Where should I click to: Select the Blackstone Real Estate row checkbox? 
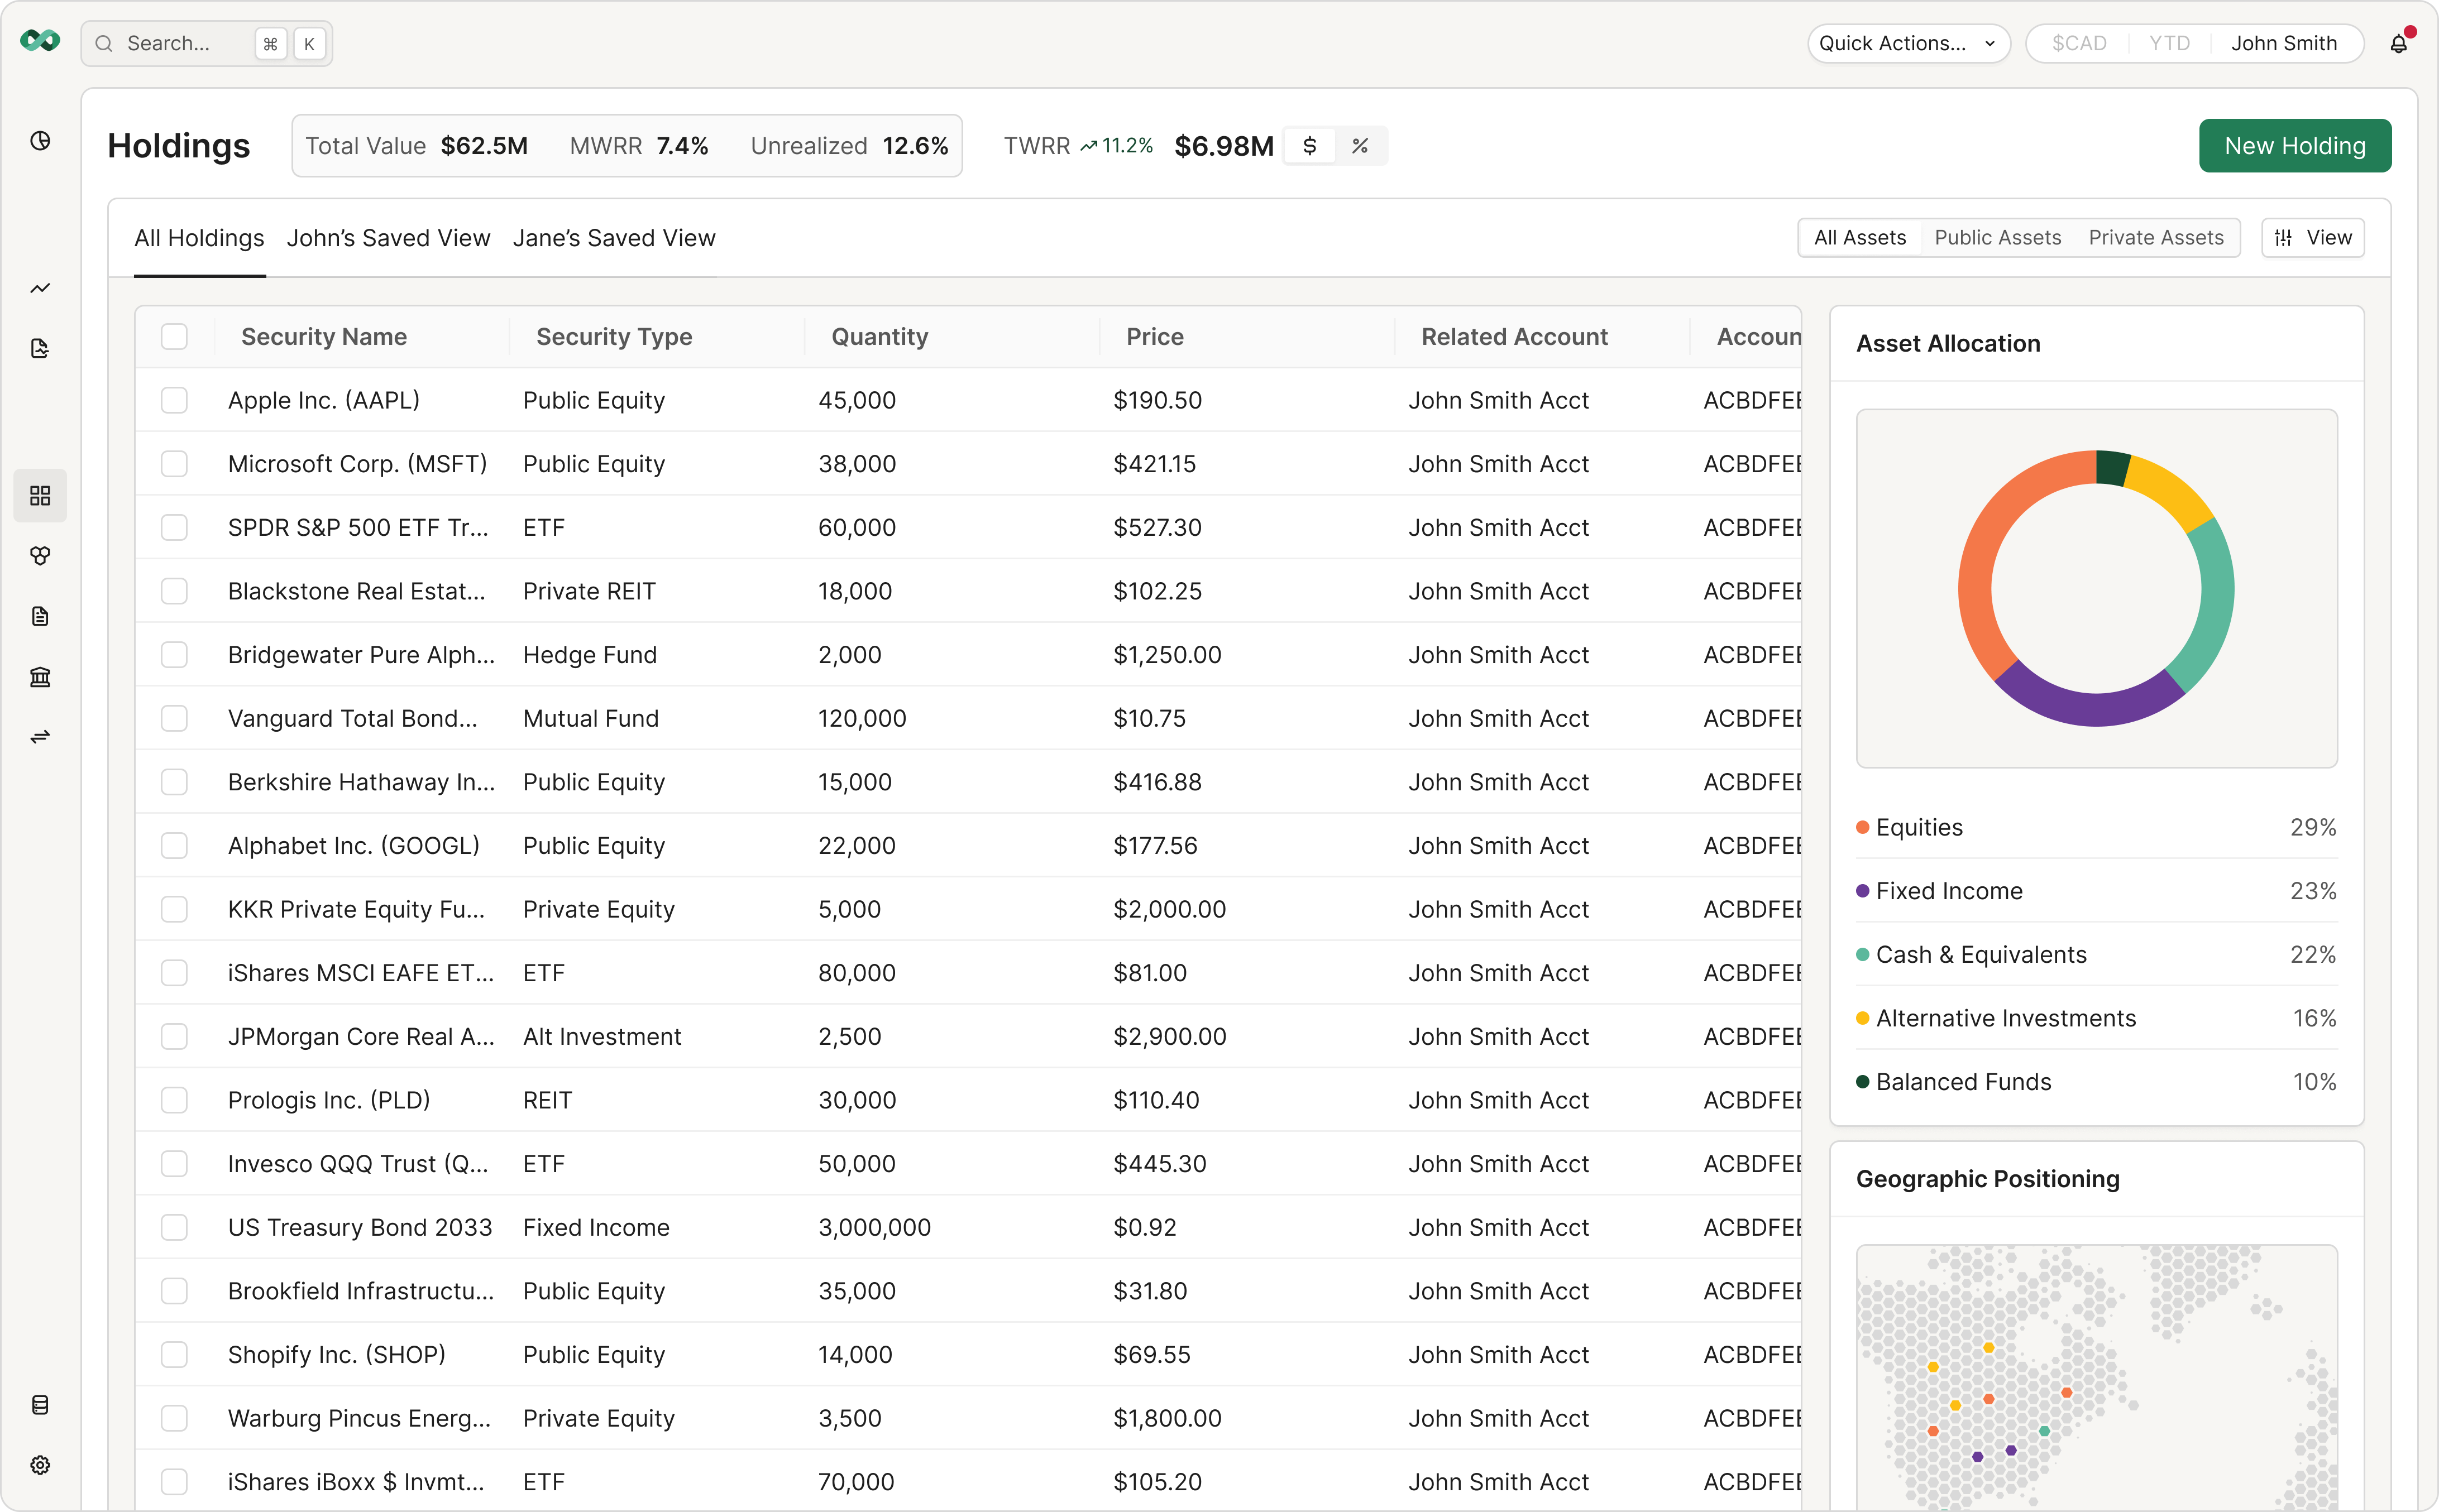click(x=174, y=591)
